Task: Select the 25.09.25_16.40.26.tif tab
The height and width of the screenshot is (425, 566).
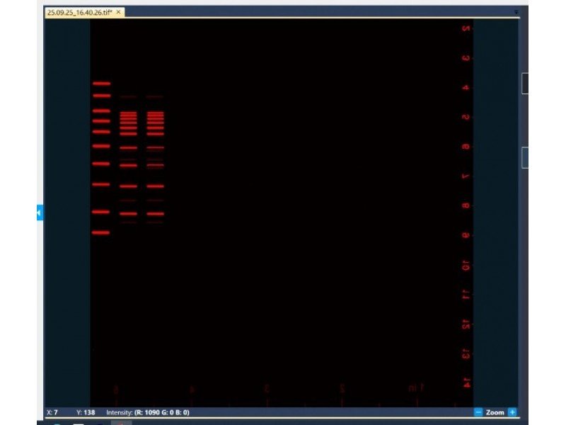Action: [x=79, y=12]
